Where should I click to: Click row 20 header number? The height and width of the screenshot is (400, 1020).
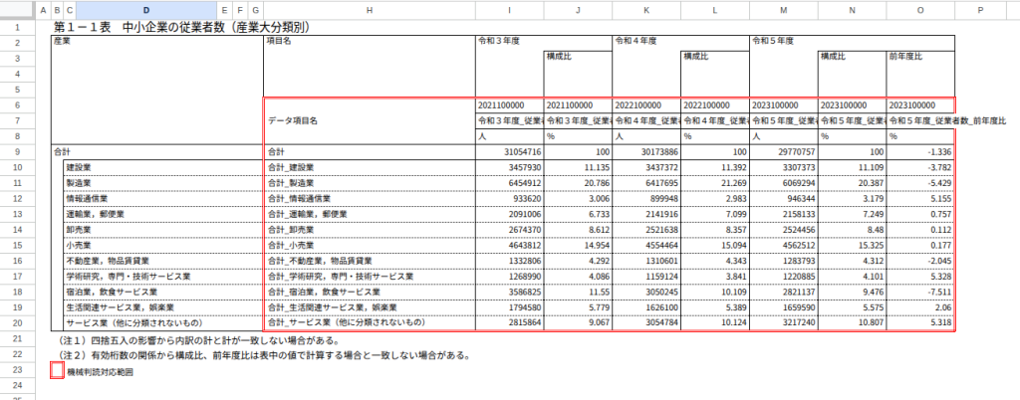(17, 323)
